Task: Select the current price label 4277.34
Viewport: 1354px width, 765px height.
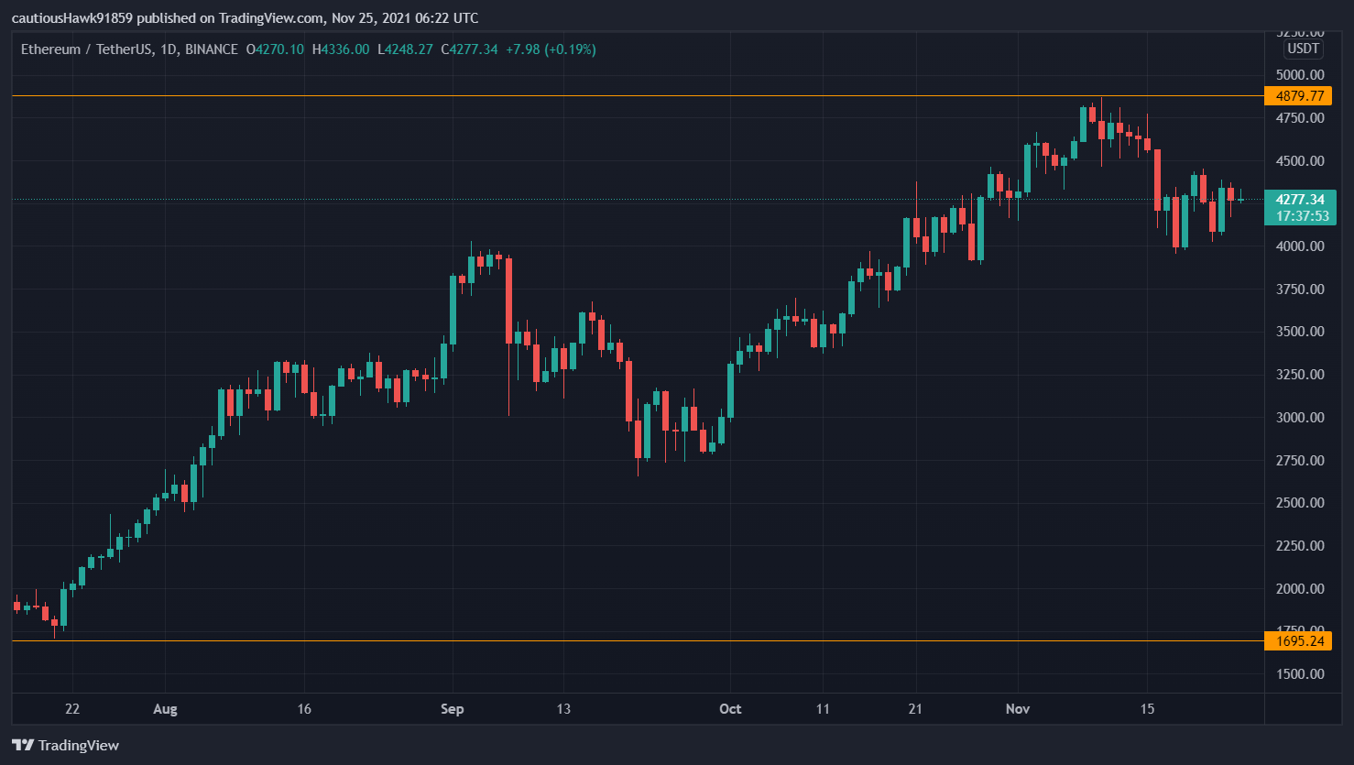Action: pyautogui.click(x=1298, y=198)
